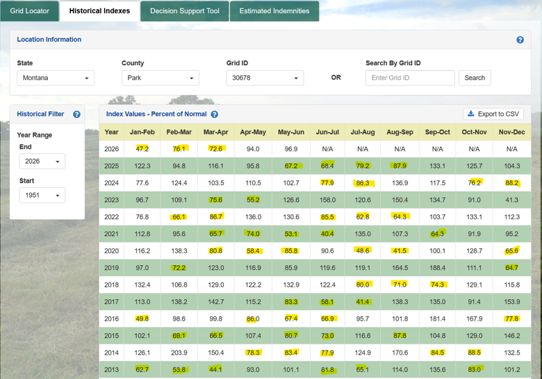This screenshot has height=379, width=542.
Task: Click Jan-Feb column header
Action: pyautogui.click(x=142, y=132)
